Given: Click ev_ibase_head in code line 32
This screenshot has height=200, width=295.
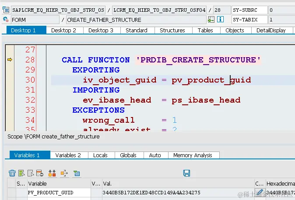Looking at the screenshot, I should pyautogui.click(x=117, y=100).
